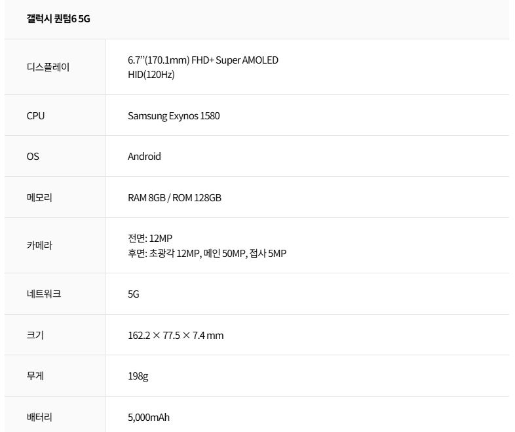Click the 5,000mAh battery value
Image resolution: width=515 pixels, height=432 pixels.
[x=148, y=418]
